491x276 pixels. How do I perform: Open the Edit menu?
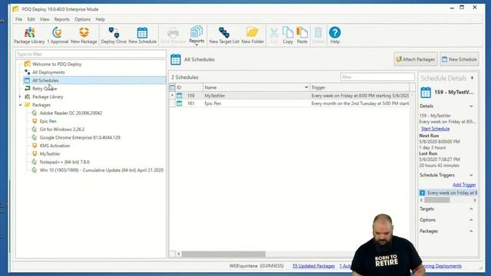(31, 19)
